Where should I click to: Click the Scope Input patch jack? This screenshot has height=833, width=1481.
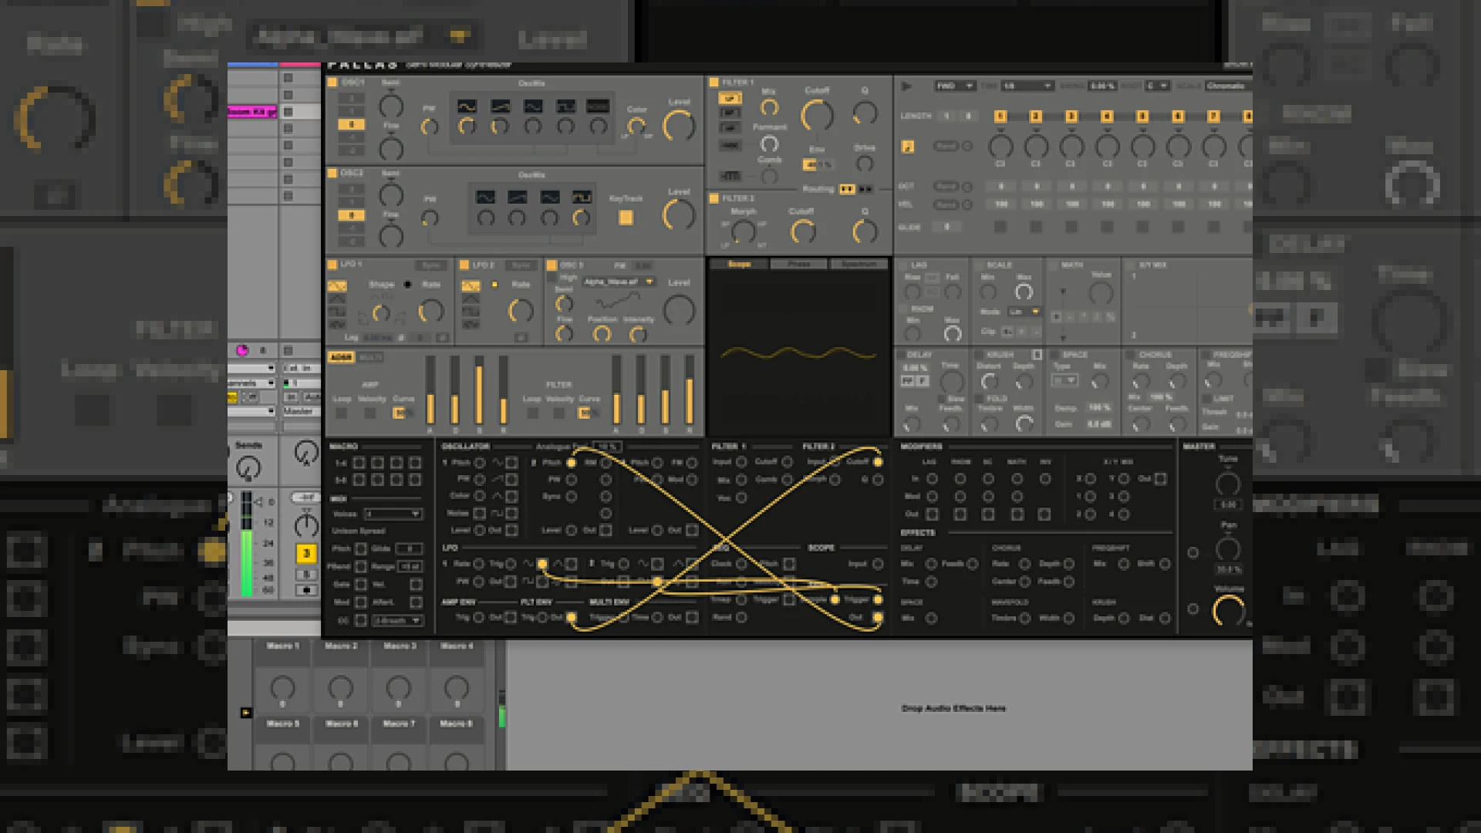(x=878, y=565)
